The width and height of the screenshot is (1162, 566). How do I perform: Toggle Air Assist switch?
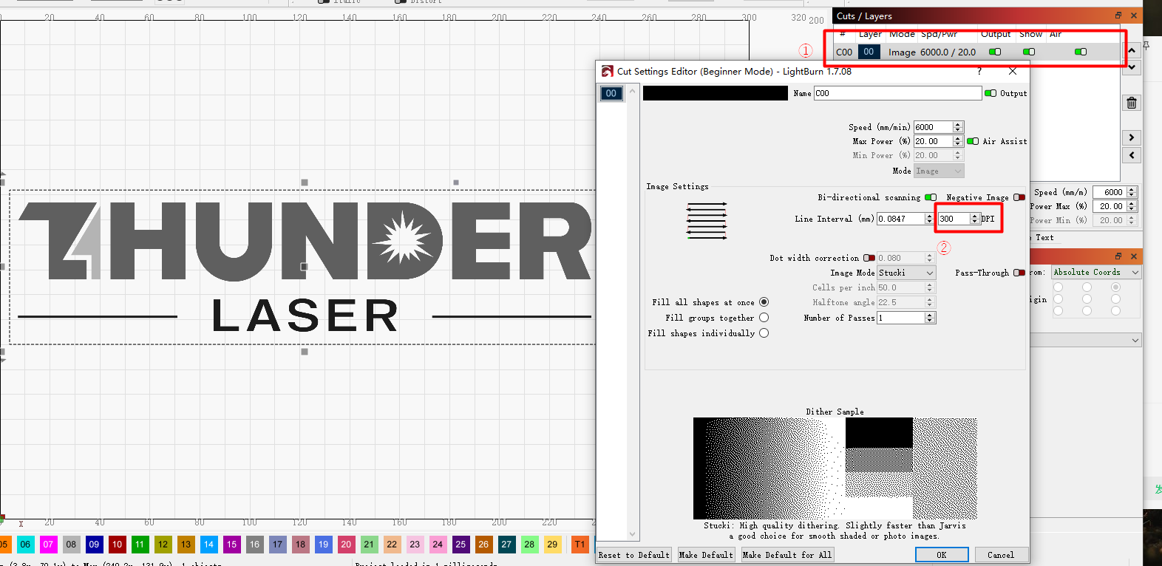click(x=973, y=141)
